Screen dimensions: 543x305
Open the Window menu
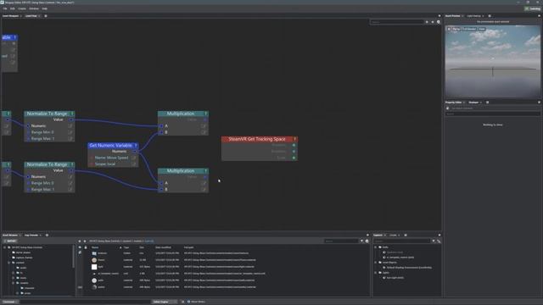pyautogui.click(x=34, y=8)
